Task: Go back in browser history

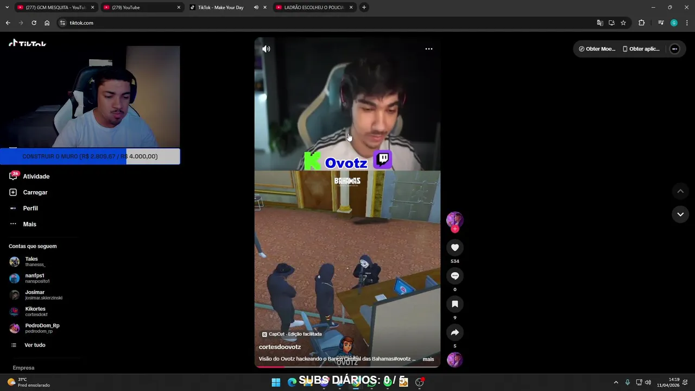Action: [8, 23]
